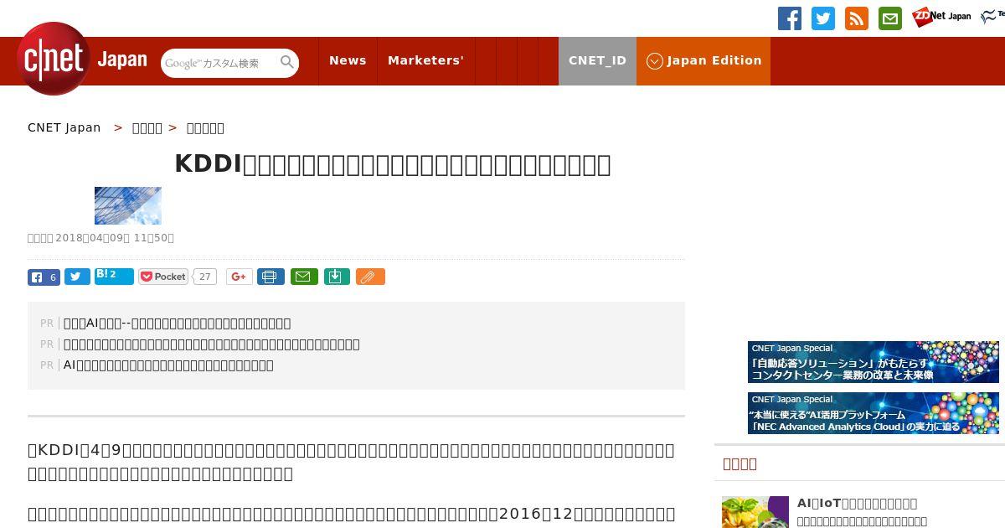The width and height of the screenshot is (1005, 528).
Task: Click the Twitter icon in top header
Action: point(823,18)
